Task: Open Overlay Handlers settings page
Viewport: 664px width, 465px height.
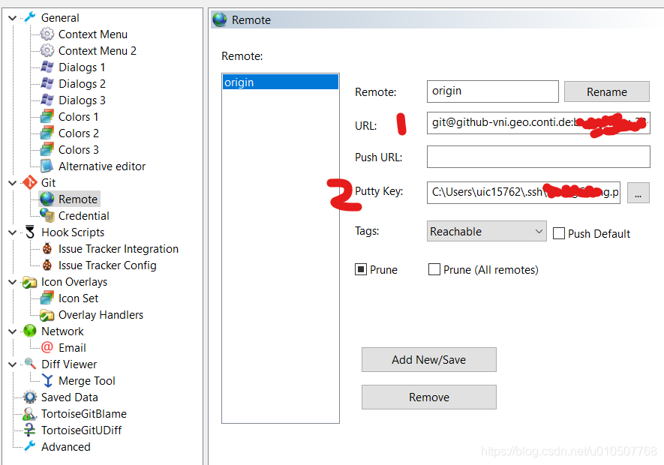Action: tap(101, 315)
